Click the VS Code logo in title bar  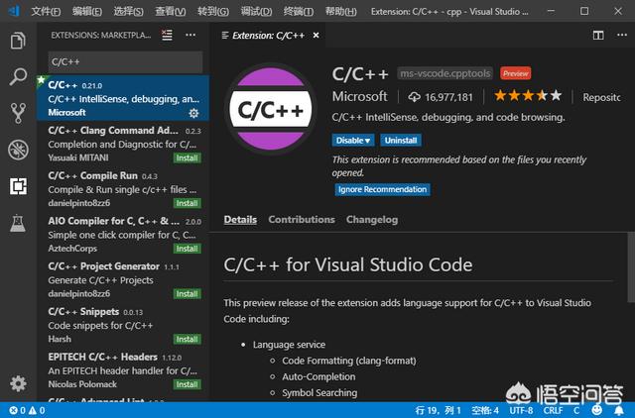15,11
